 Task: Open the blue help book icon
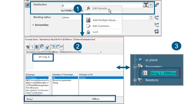(x=37, y=47)
